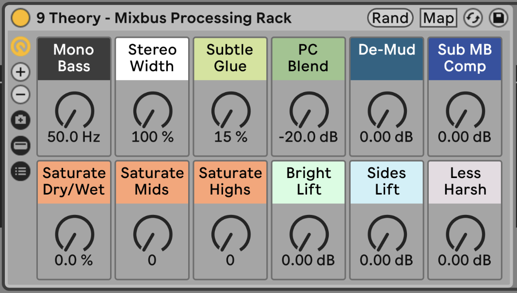
Task: Click the 0.0 % value
Action: coord(74,260)
